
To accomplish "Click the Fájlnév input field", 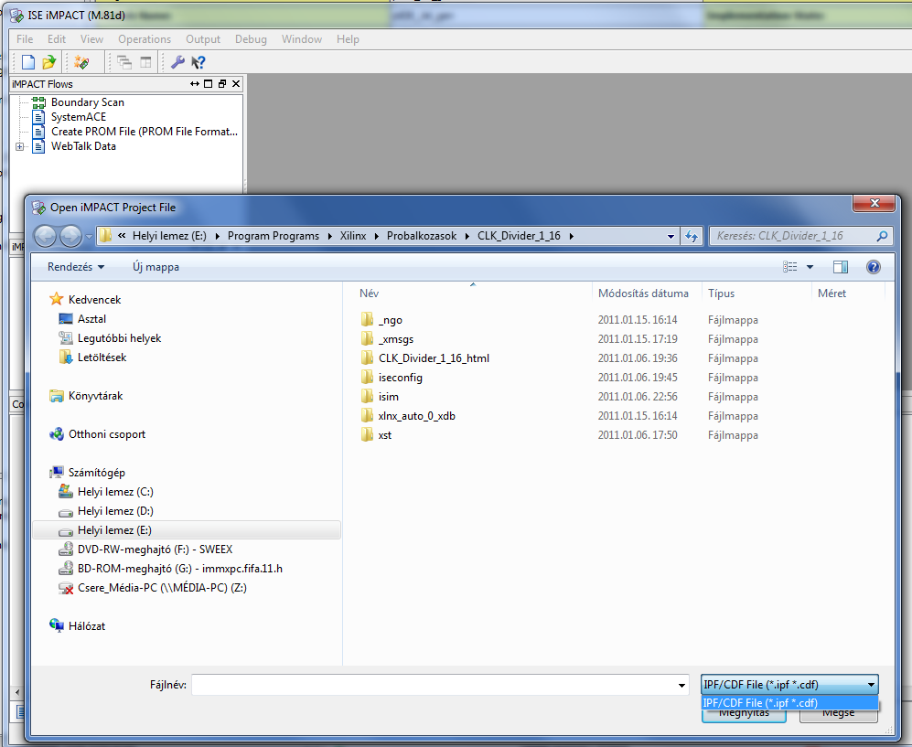I will tap(440, 685).
